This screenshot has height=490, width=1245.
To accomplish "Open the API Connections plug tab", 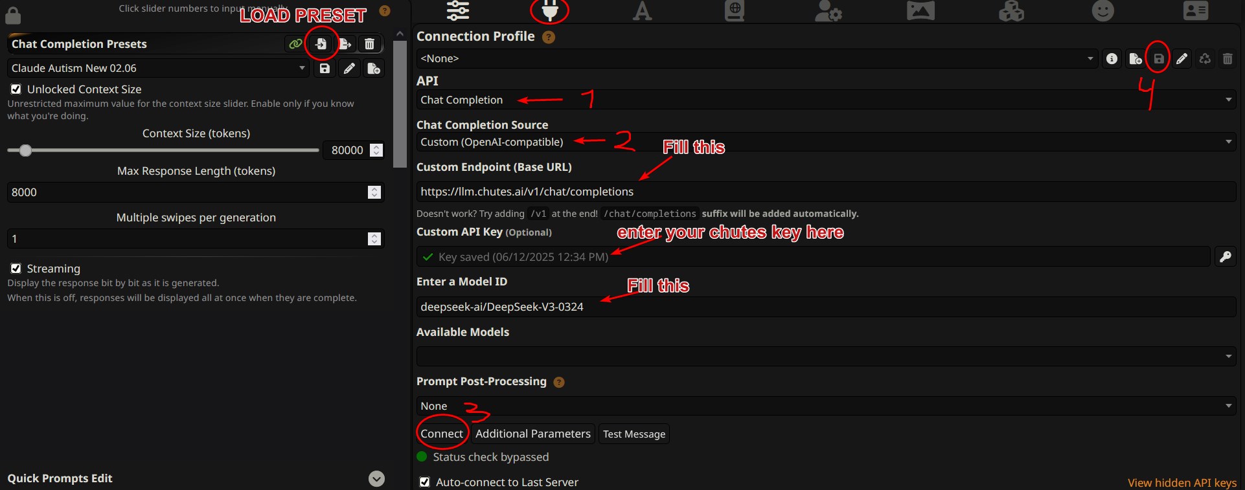I will point(549,10).
